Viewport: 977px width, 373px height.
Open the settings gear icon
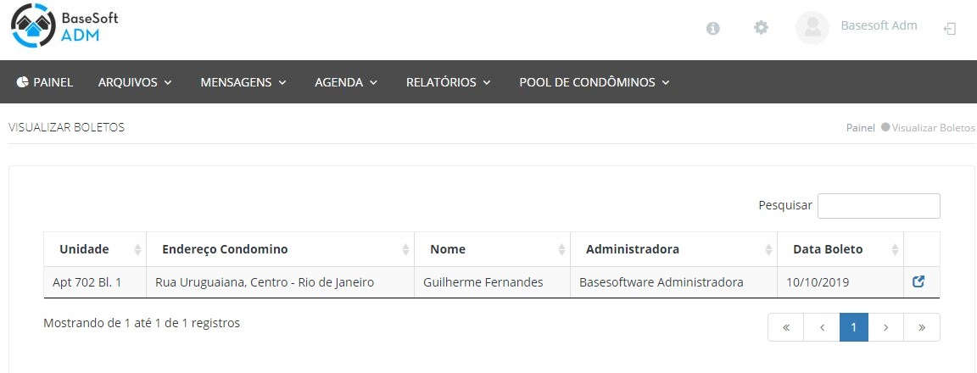click(x=761, y=28)
